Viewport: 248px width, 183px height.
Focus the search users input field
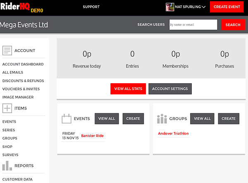[193, 24]
